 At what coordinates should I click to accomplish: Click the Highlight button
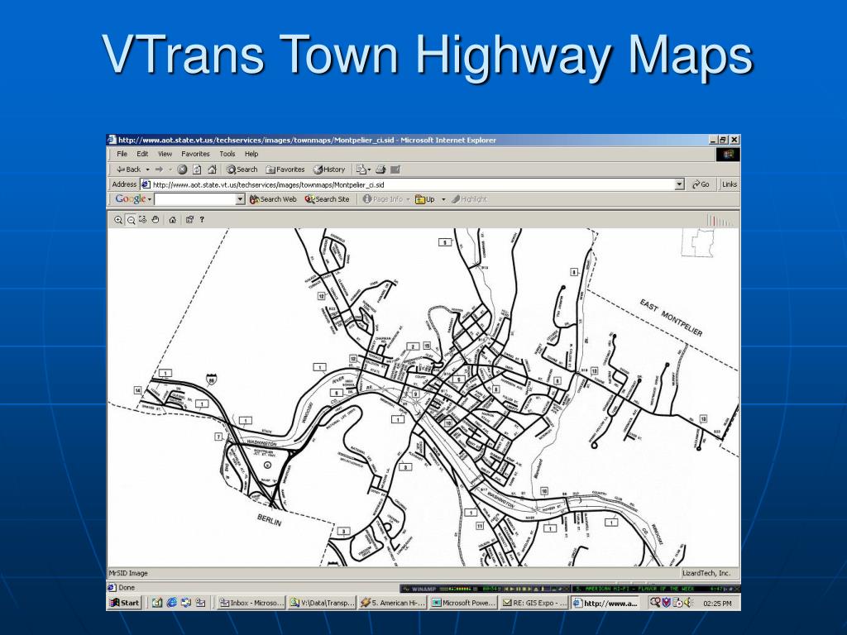470,199
